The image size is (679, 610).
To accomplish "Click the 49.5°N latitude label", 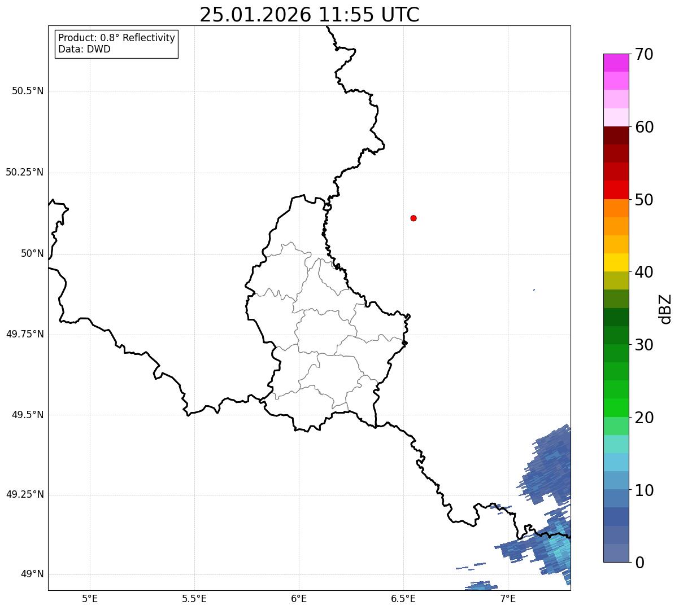I will click(28, 415).
